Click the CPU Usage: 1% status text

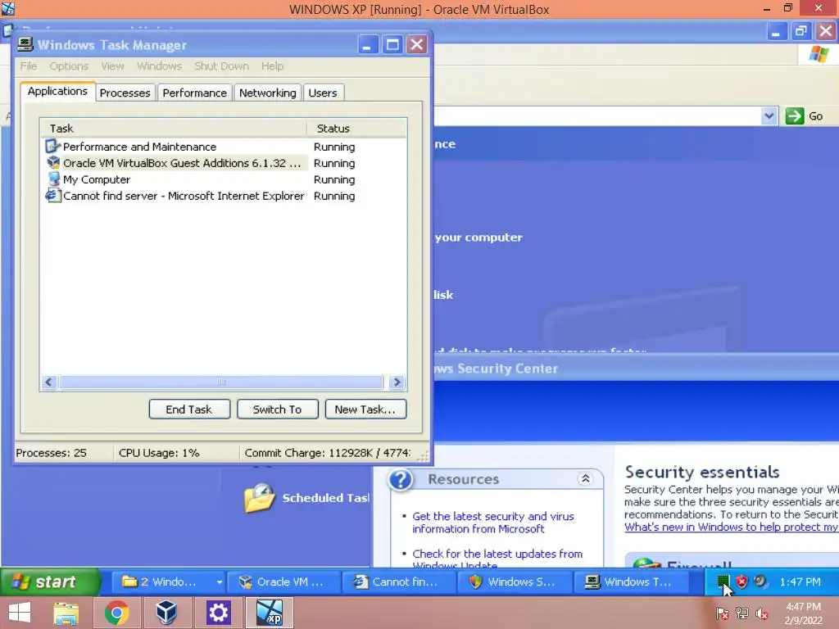[x=159, y=452]
